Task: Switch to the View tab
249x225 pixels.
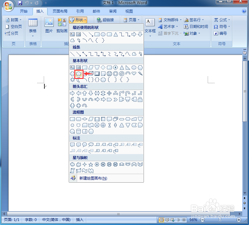Action: pyautogui.click(x=129, y=11)
